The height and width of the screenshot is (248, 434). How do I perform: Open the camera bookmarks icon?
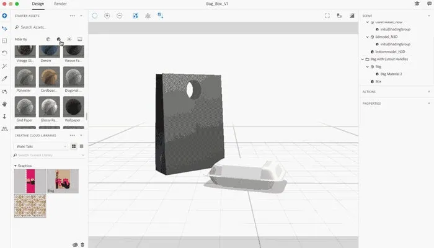click(x=340, y=15)
